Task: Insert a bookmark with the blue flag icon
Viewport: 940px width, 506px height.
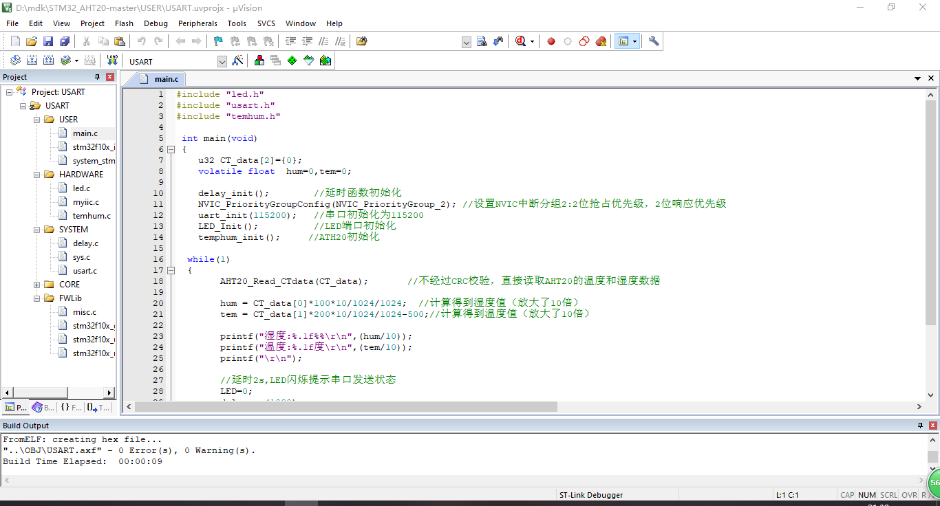Action: [218, 41]
